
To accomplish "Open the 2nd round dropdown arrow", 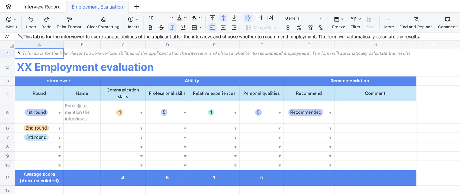I will click(60, 128).
